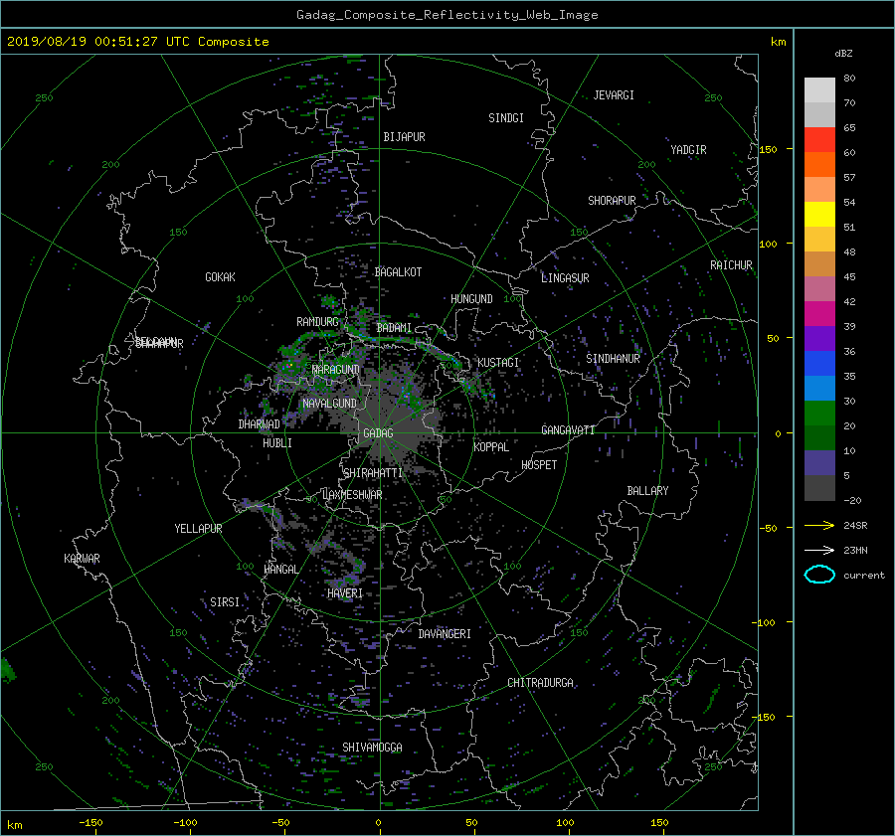Click the NAVALGUND place label
Viewport: 895px width, 836px height.
tap(329, 404)
